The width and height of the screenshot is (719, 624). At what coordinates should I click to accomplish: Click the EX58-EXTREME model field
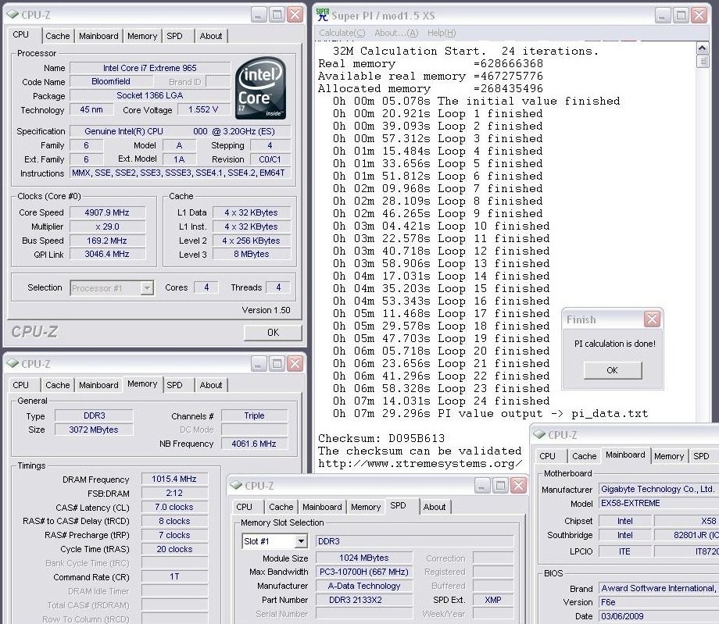[659, 503]
